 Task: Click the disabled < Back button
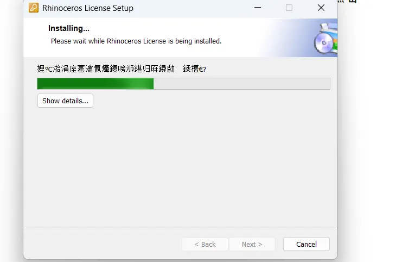tap(205, 244)
